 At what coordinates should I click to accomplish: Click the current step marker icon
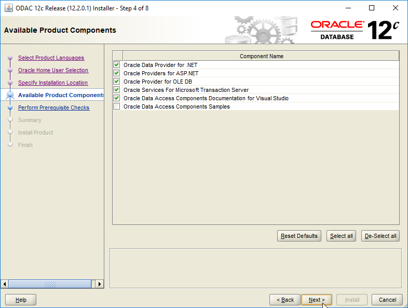10,95
